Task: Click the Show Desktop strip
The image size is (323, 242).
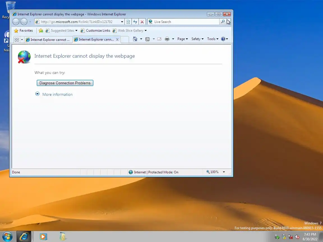Action: click(x=321, y=236)
